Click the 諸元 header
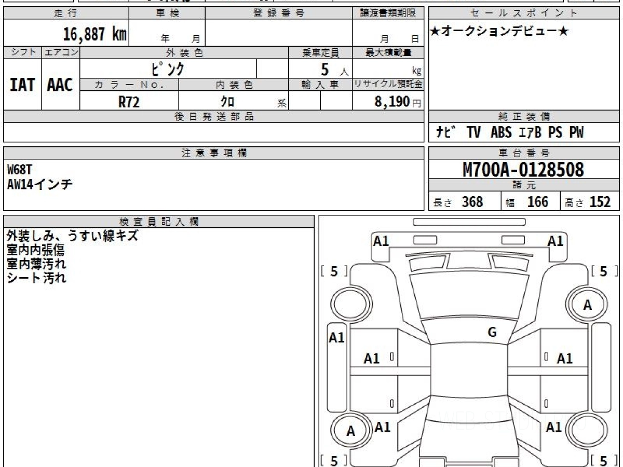Viewport: 623px width, 467px height. (x=524, y=185)
